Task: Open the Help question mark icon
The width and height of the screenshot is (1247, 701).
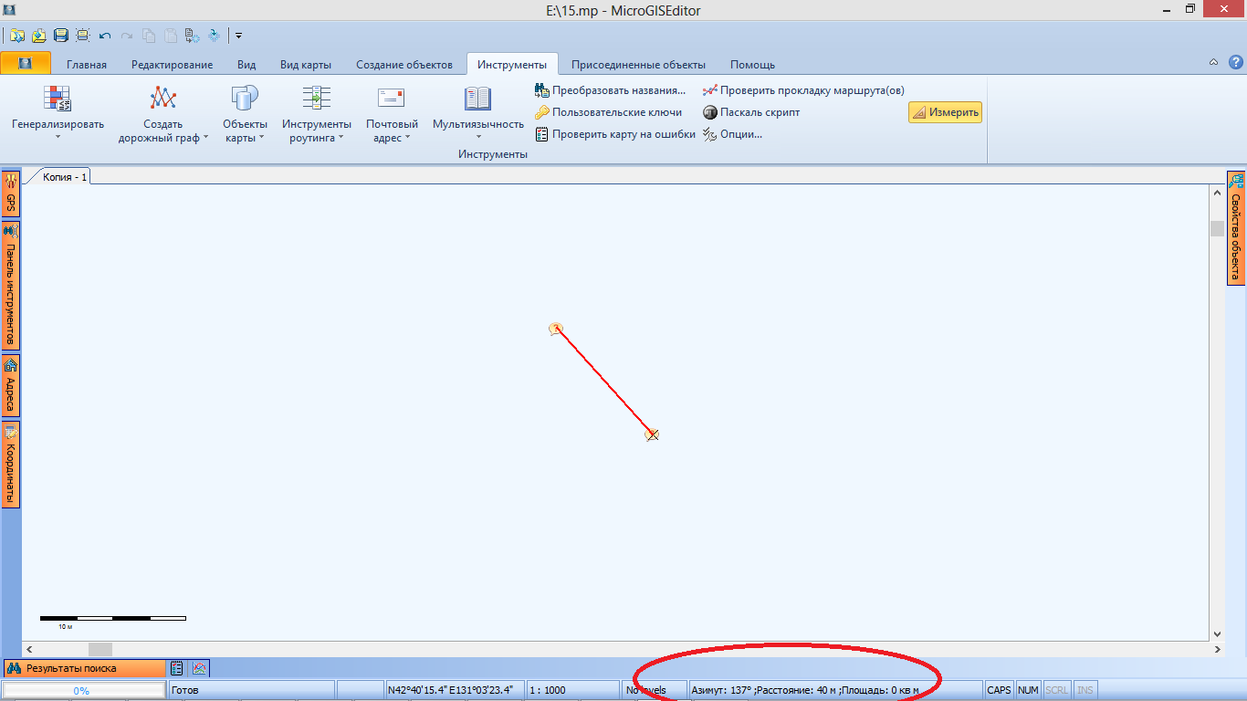Action: click(x=1235, y=63)
